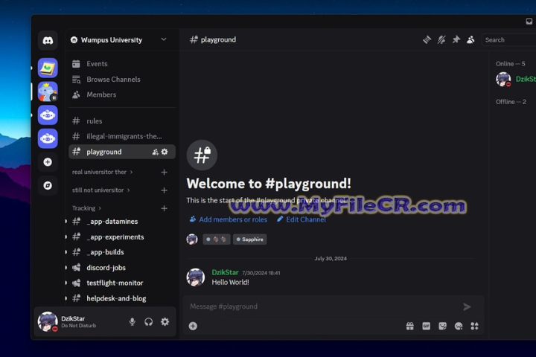Click Edit Channel link

tap(301, 219)
